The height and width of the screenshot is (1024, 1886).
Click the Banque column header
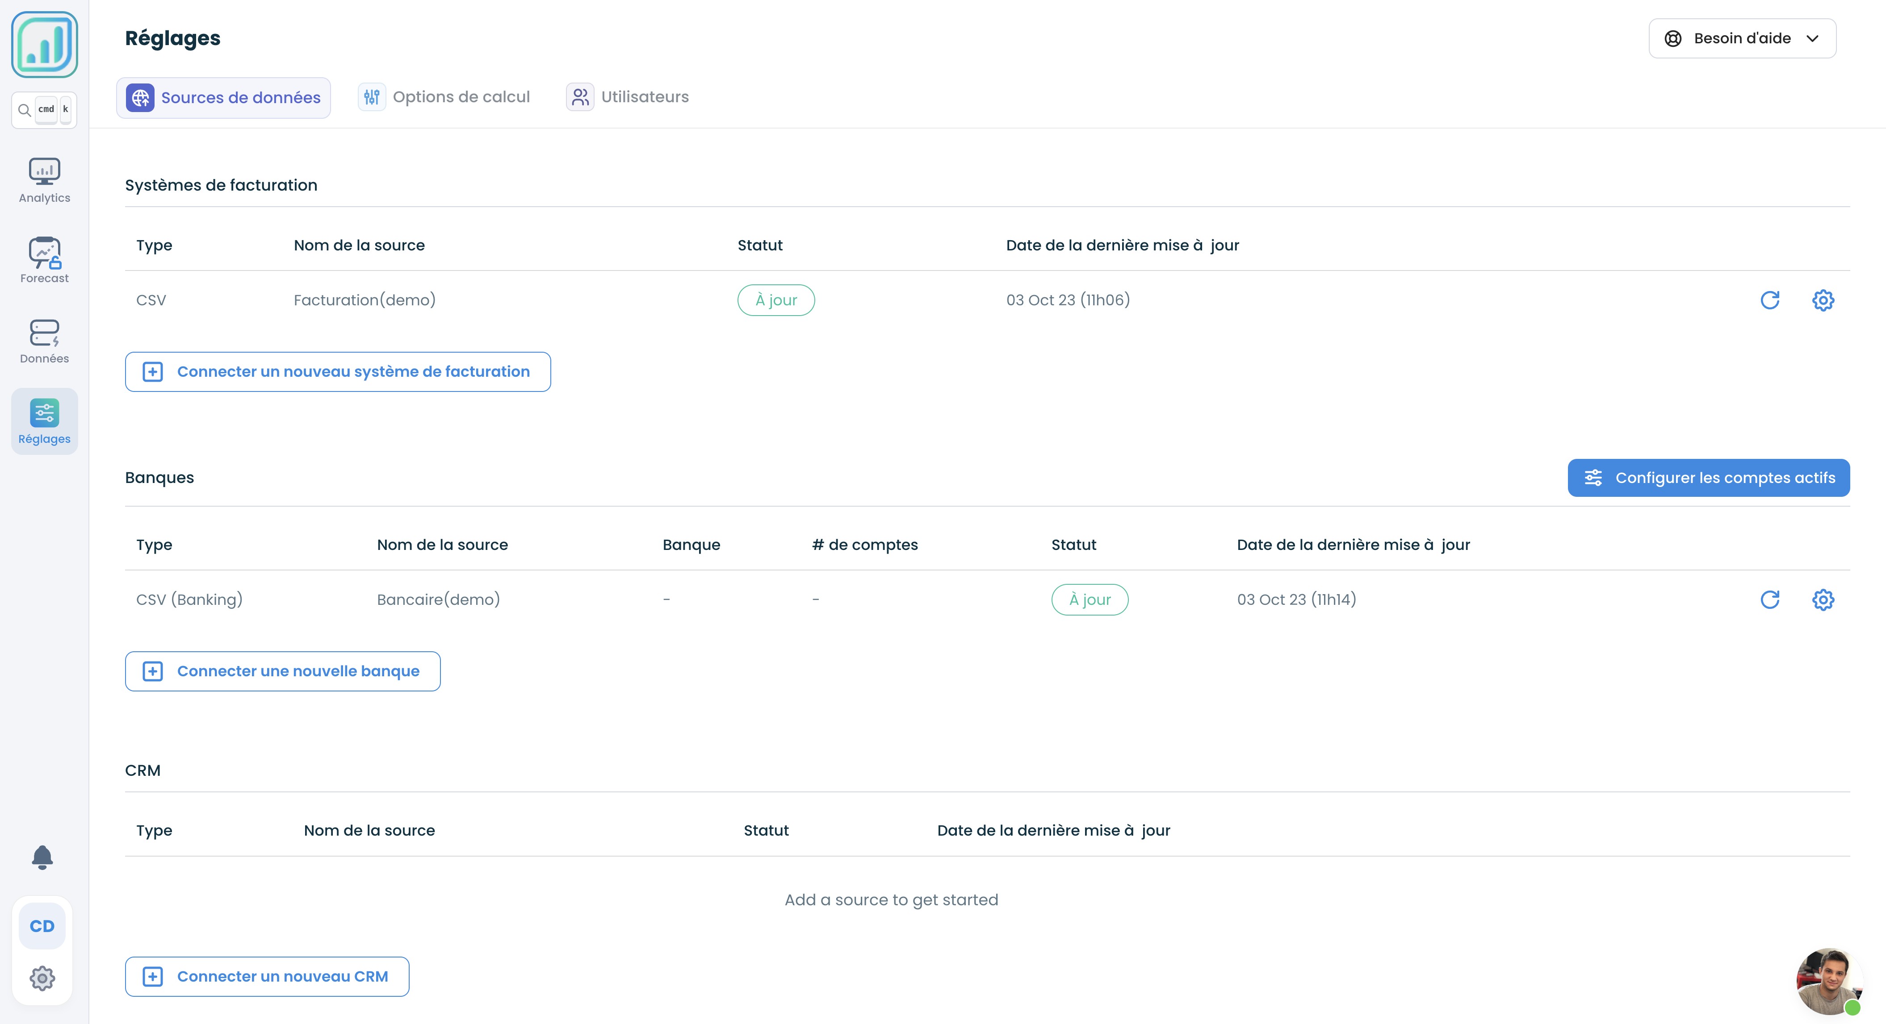pyautogui.click(x=691, y=545)
